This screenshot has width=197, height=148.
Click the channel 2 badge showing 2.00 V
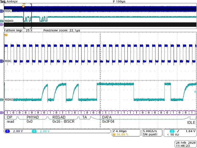(34, 131)
